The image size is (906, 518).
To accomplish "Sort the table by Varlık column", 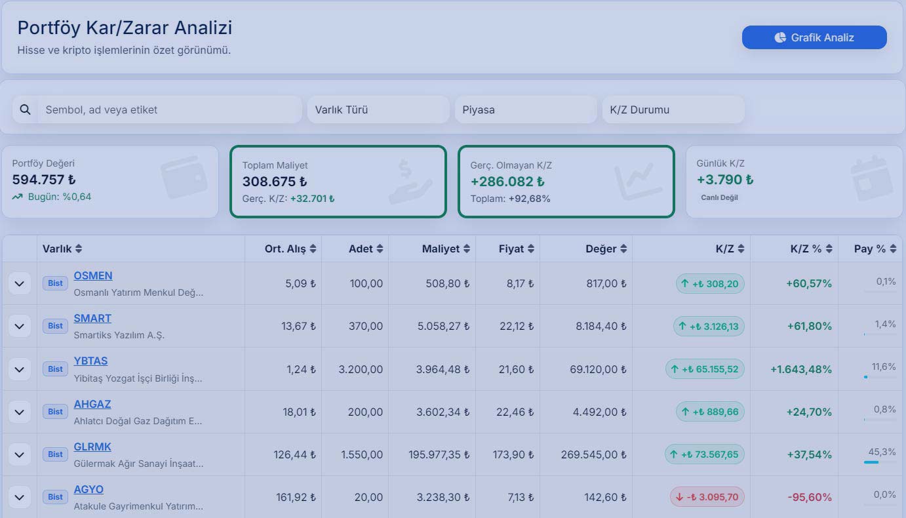I will [62, 249].
